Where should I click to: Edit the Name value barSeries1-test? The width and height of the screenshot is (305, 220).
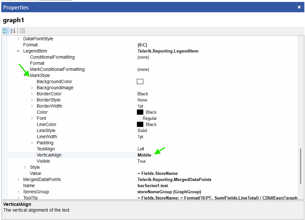point(153,186)
